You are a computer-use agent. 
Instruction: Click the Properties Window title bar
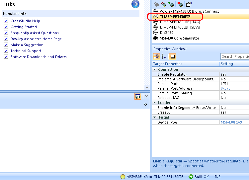click(x=201, y=49)
